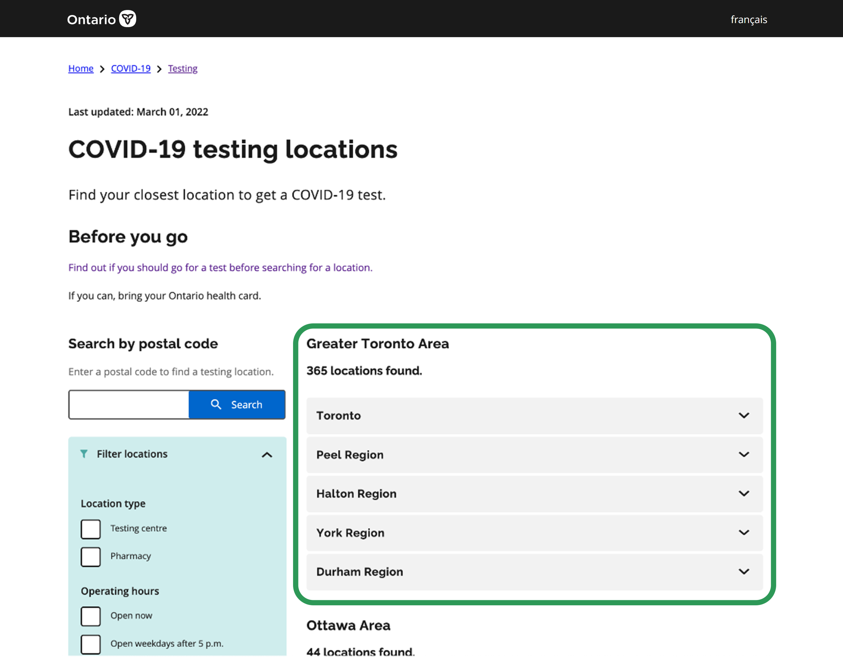Click the 'Location type' label

pyautogui.click(x=113, y=503)
